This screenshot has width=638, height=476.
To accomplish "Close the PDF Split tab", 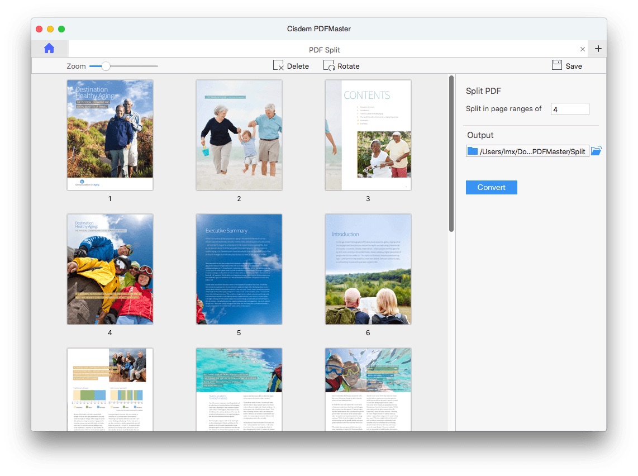I will [x=583, y=49].
